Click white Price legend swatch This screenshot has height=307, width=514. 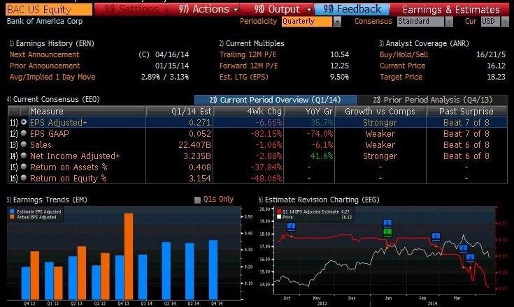279,217
